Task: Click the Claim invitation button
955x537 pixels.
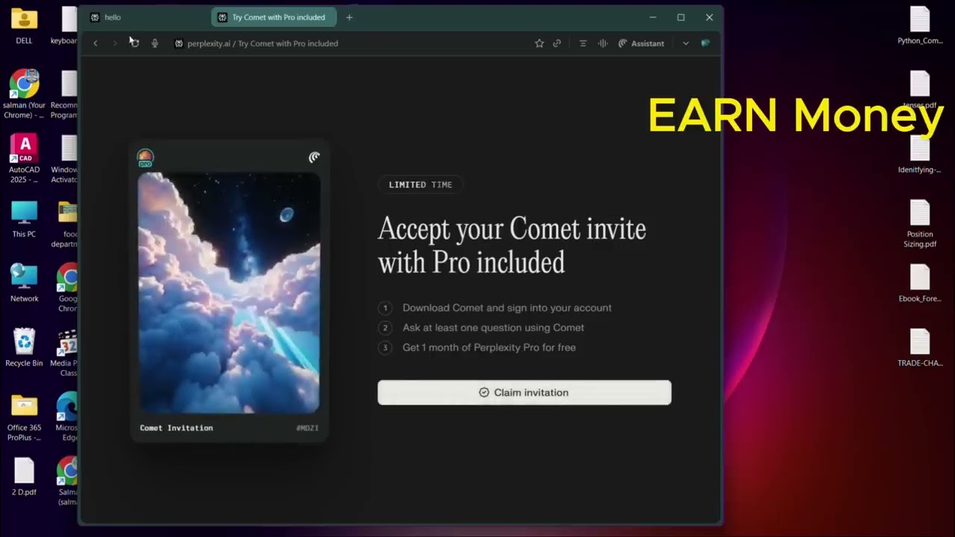Action: 524,392
